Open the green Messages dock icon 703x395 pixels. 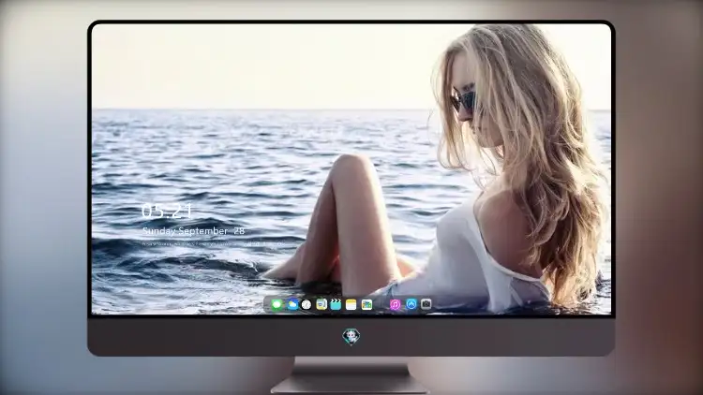click(277, 304)
